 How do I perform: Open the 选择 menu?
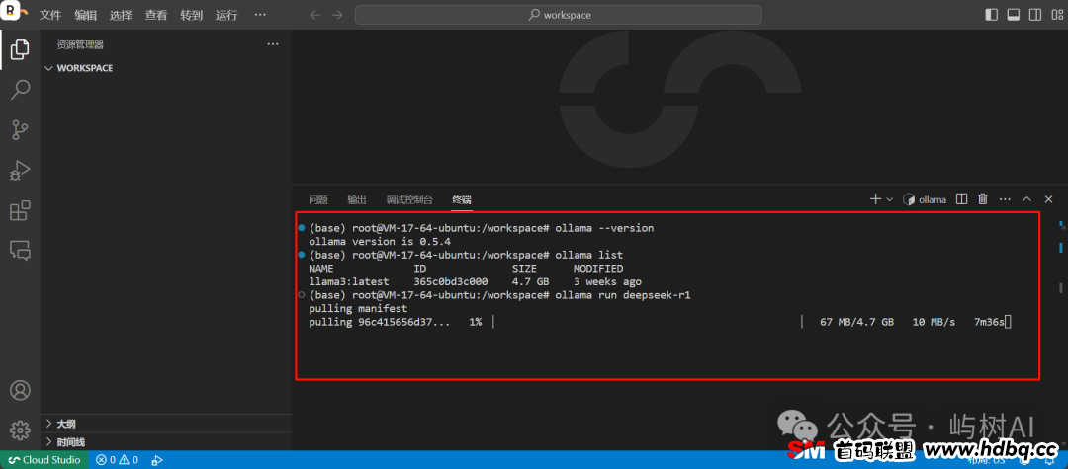coord(121,15)
